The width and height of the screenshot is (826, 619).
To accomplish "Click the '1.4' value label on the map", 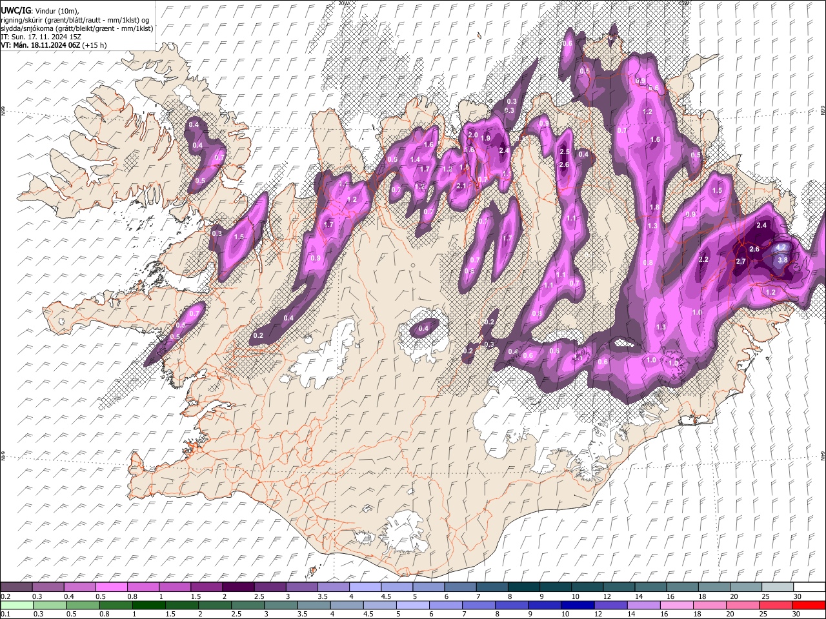I will point(416,159).
